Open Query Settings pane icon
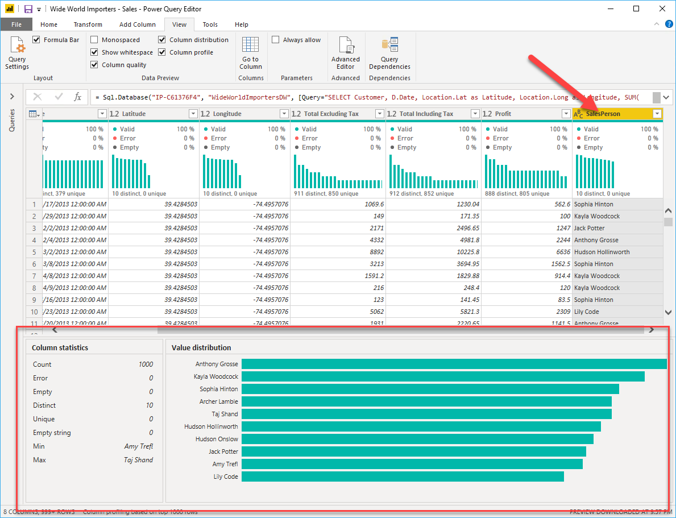This screenshot has height=518, width=676. [17, 45]
